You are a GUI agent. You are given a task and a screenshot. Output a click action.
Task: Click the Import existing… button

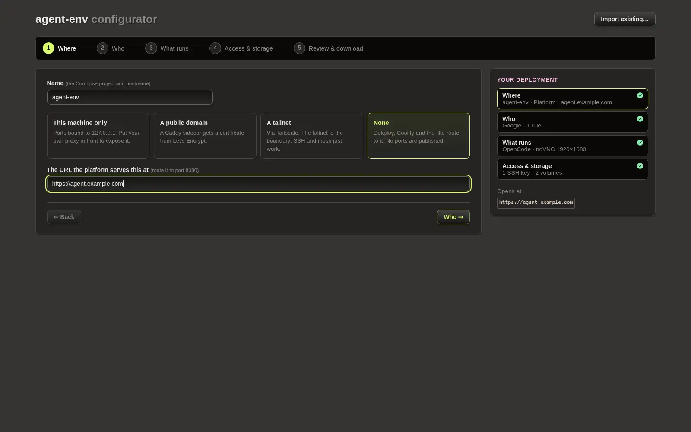[624, 19]
